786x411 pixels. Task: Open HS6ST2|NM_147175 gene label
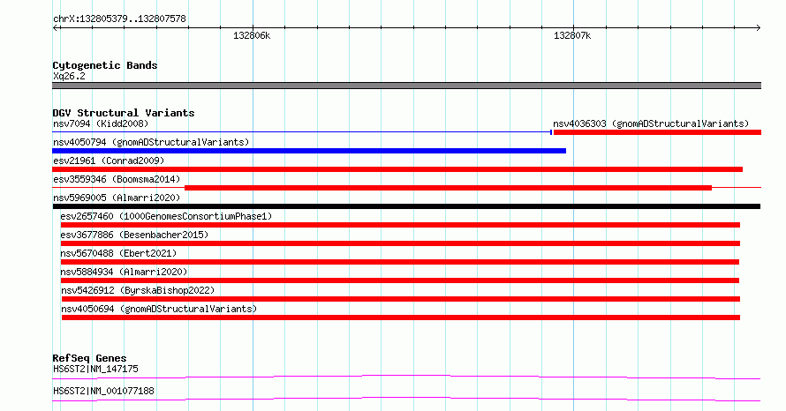click(x=95, y=369)
